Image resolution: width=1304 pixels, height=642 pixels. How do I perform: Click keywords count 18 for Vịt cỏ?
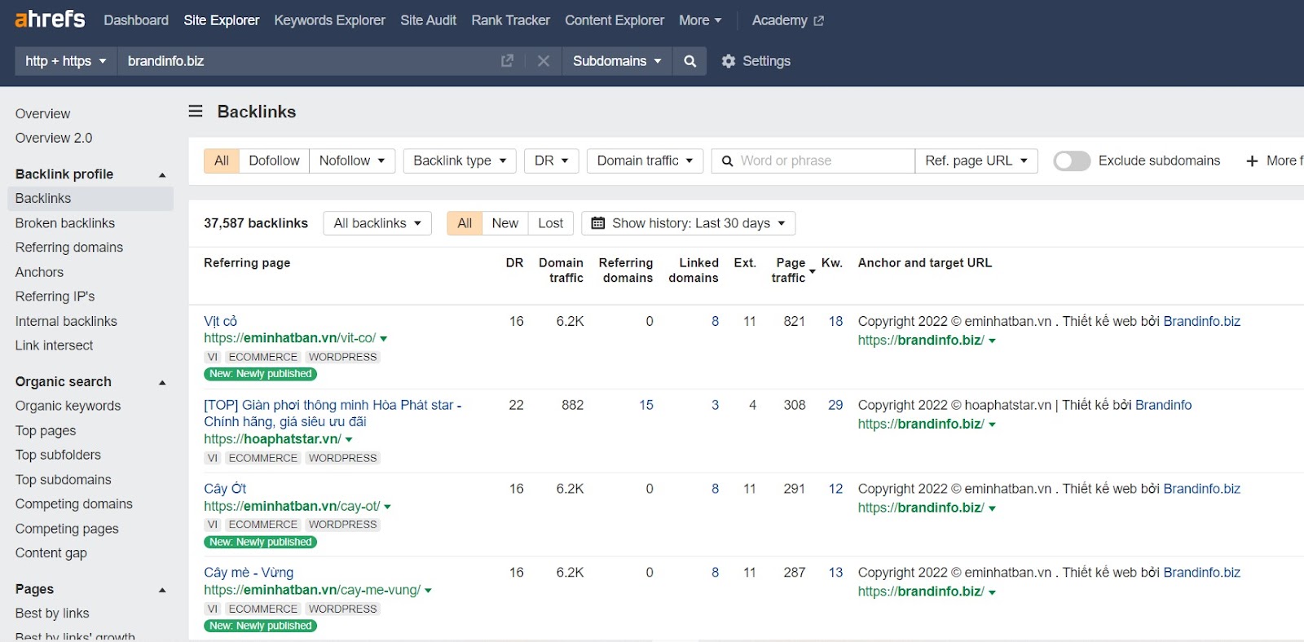(835, 321)
